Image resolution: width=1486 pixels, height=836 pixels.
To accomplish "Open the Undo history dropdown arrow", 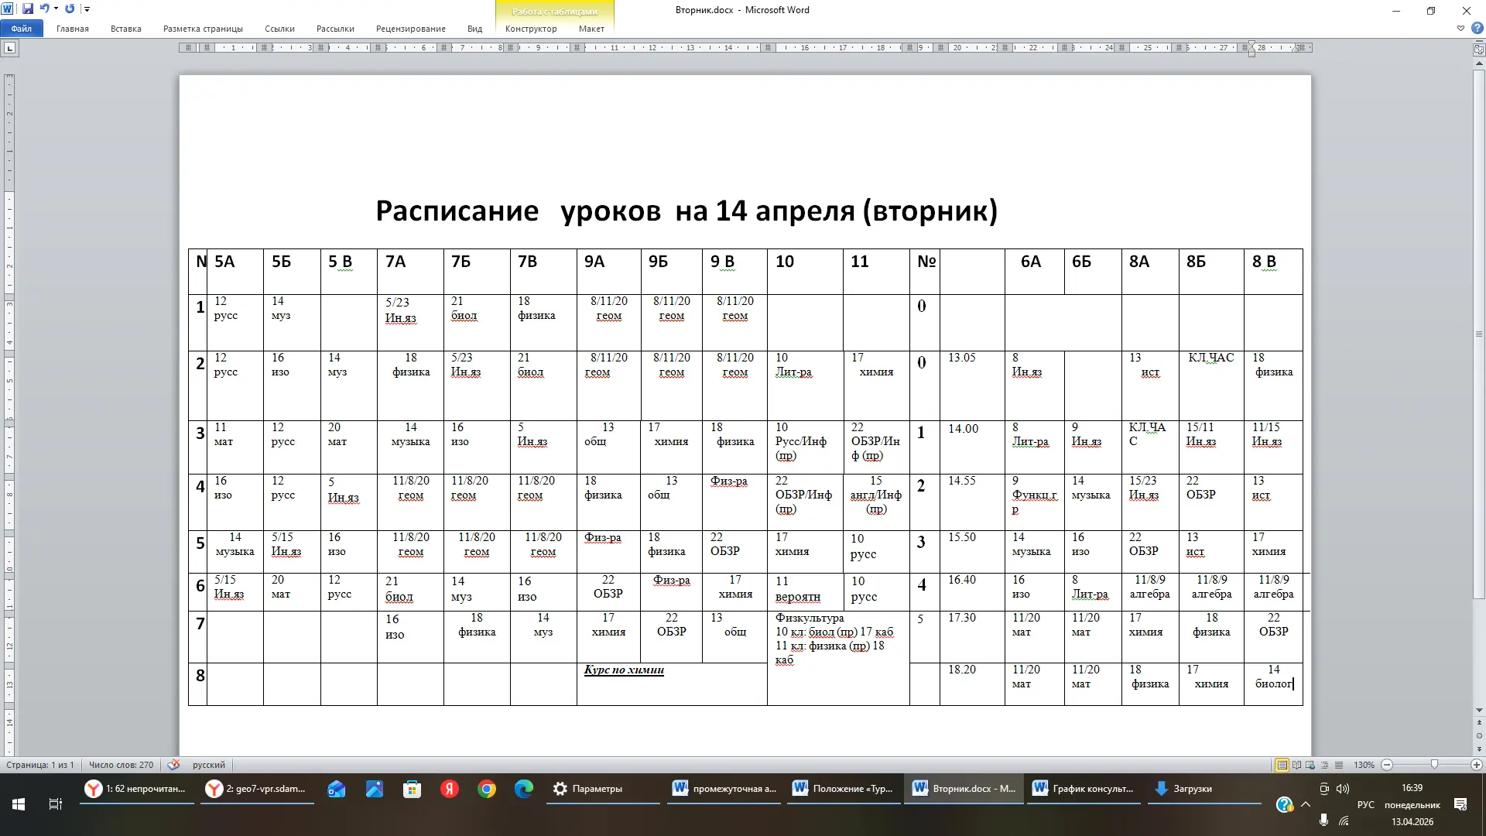I will (56, 9).
